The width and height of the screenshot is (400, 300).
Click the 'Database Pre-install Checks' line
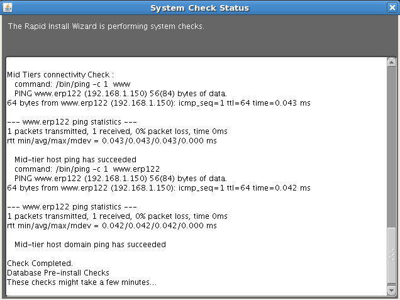click(x=58, y=272)
